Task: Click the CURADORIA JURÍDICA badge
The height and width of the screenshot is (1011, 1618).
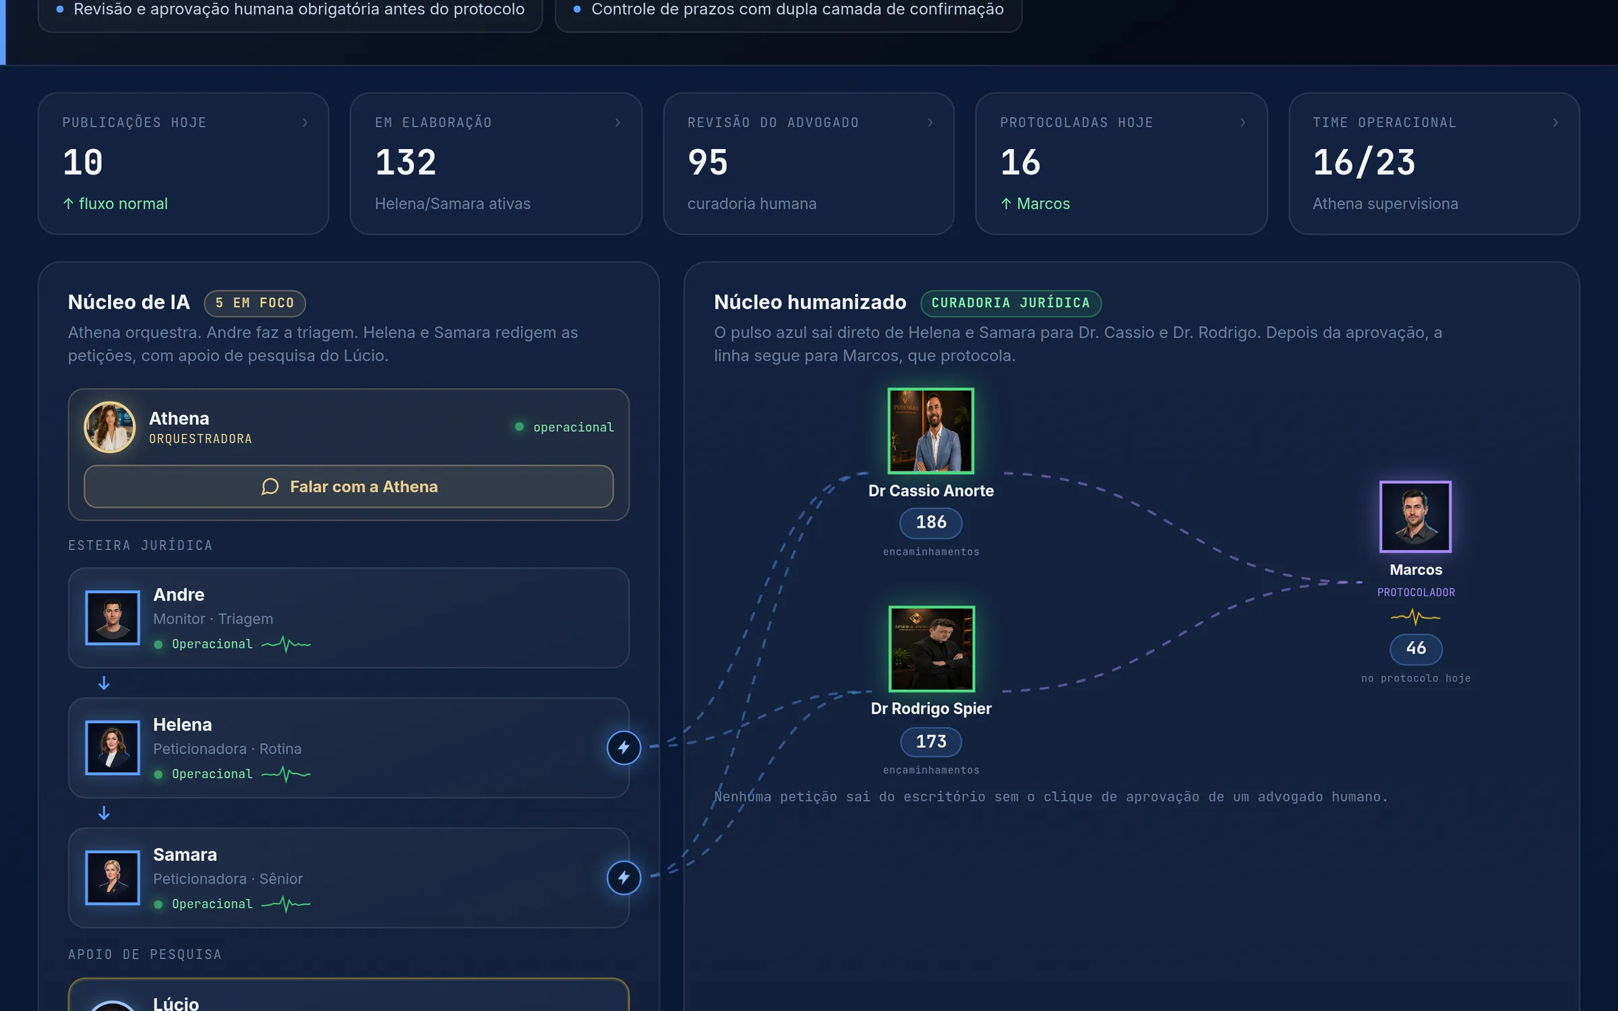Action: [x=1011, y=303]
